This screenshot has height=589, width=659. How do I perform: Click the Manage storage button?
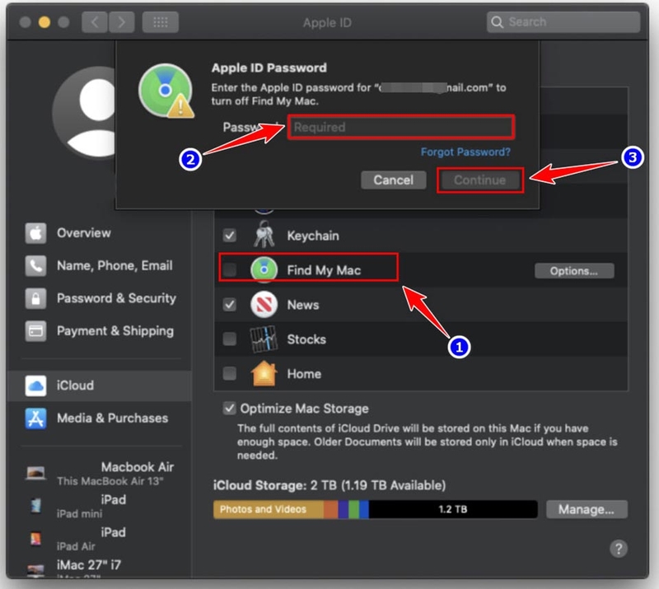click(x=587, y=509)
